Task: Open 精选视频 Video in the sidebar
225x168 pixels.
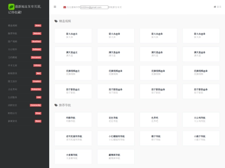Action: click(x=25, y=26)
